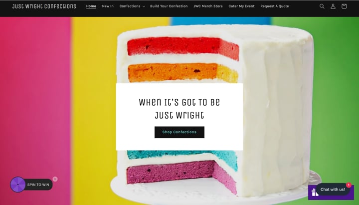Open the shopping cart icon
The height and width of the screenshot is (205, 359).
pyautogui.click(x=344, y=6)
